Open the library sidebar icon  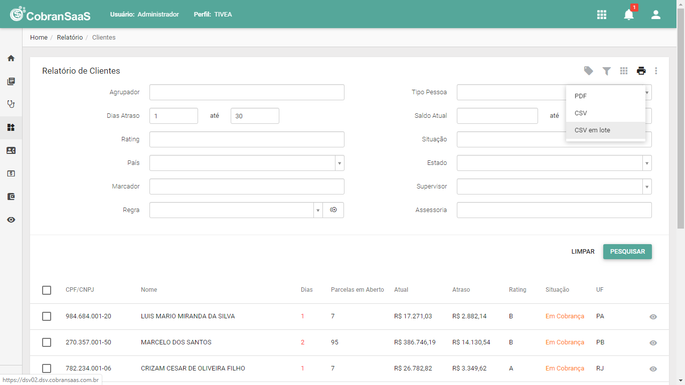11,81
